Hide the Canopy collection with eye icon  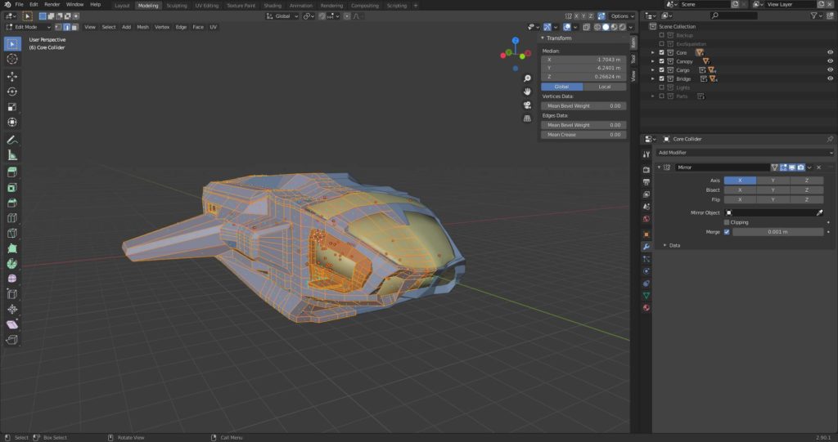point(830,61)
